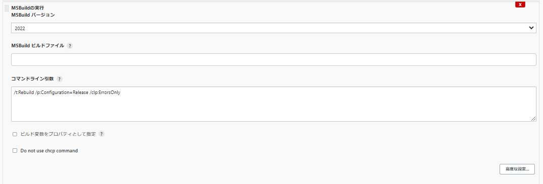The image size is (543, 184).
Task: Expand the MSBuild バージョン dropdown arrow
Action: click(x=531, y=28)
